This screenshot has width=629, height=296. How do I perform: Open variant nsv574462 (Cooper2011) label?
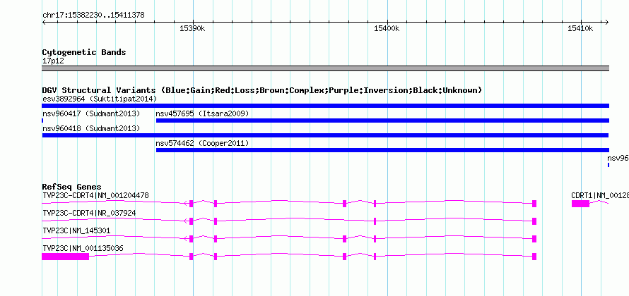point(203,143)
